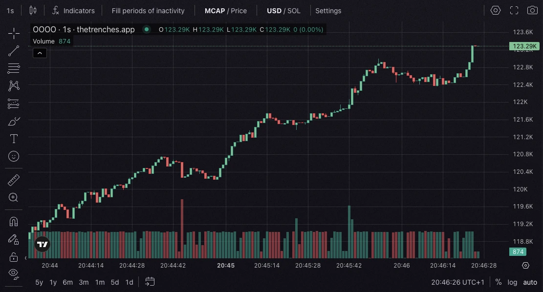
Task: Open the 1s interval dropdown
Action: [x=10, y=10]
